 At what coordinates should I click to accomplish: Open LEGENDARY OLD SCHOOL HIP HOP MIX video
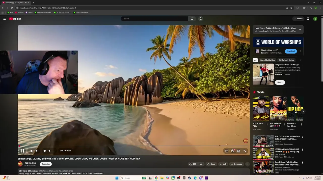263,154
